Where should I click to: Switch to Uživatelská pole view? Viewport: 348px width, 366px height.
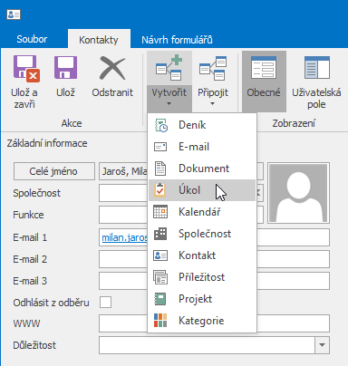[316, 82]
